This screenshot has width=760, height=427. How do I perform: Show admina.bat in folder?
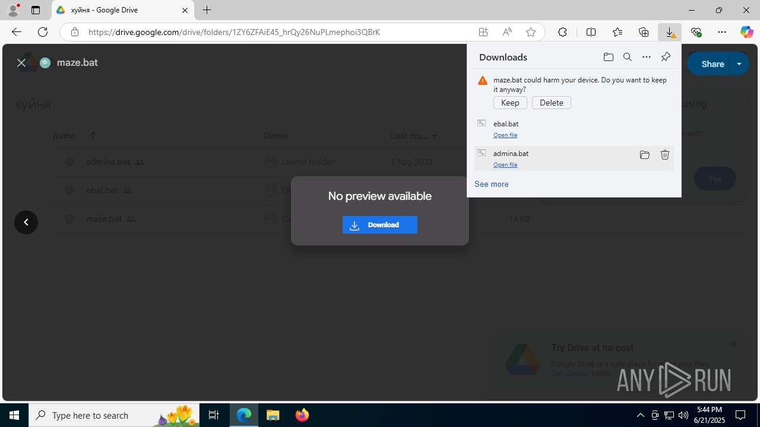point(645,155)
